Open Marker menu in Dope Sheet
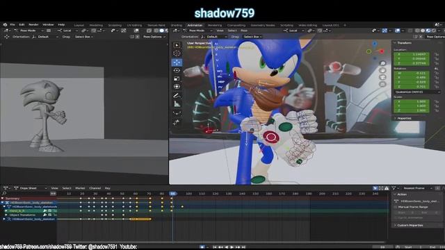This screenshot has height=250, width=445. [x=80, y=188]
